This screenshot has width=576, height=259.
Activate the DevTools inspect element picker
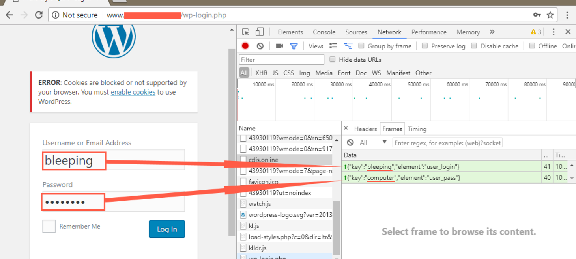coord(245,32)
